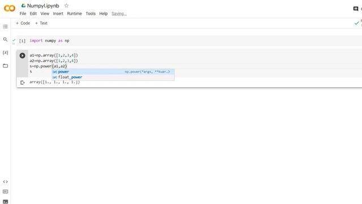Open find and replace search icon
Screen dimensions: 362x204
[x=5, y=40]
